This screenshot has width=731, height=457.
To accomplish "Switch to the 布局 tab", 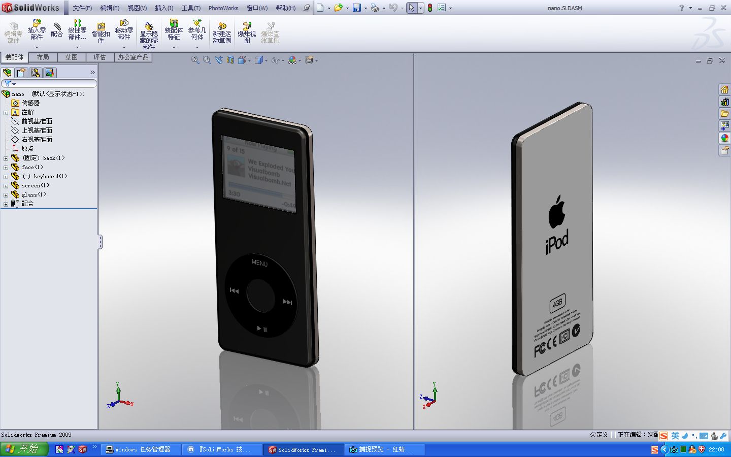I will click(x=43, y=57).
